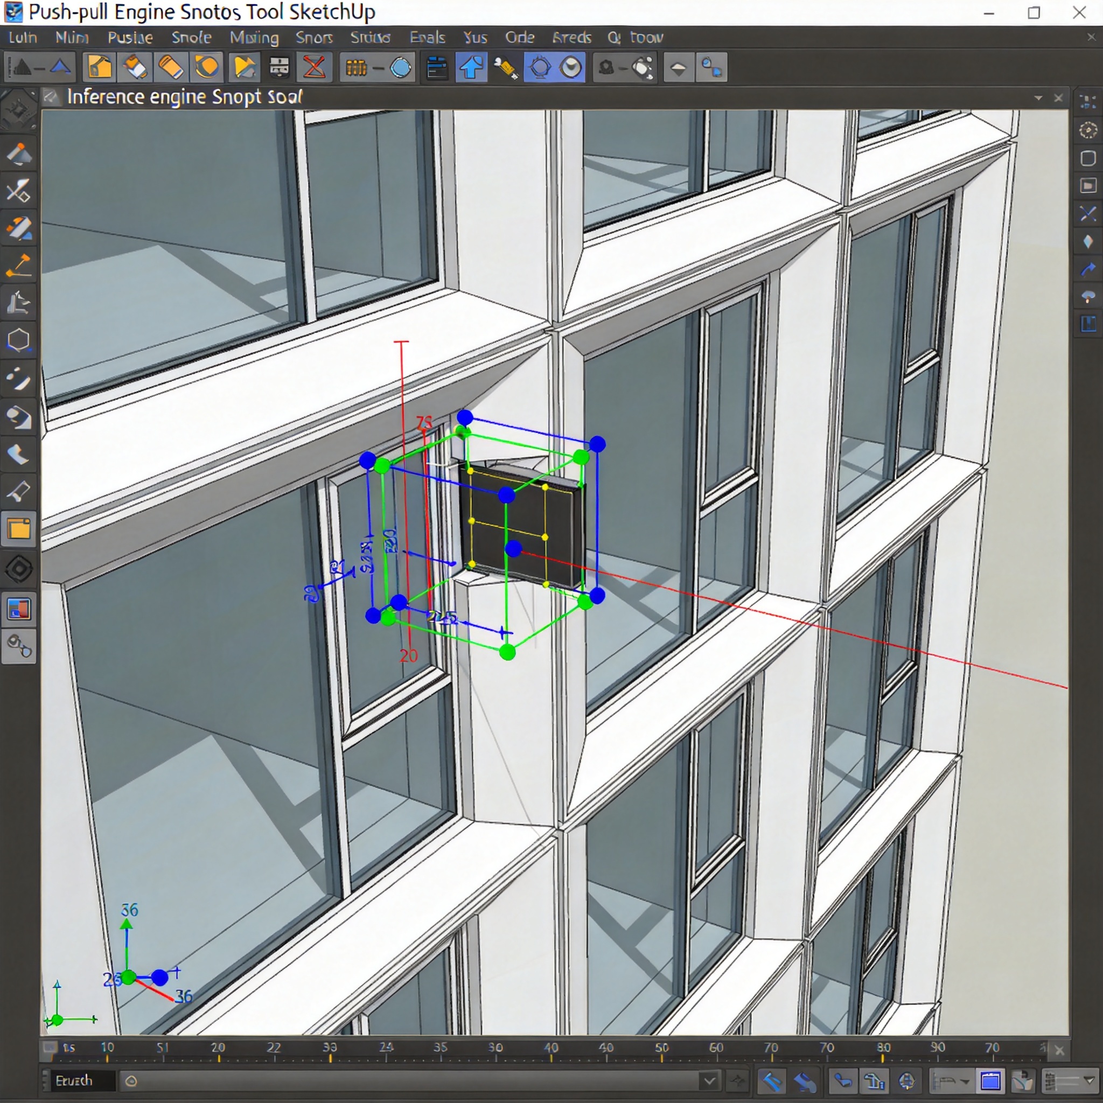Viewport: 1103px width, 1103px height.
Task: Open the Ode menu
Action: [520, 38]
